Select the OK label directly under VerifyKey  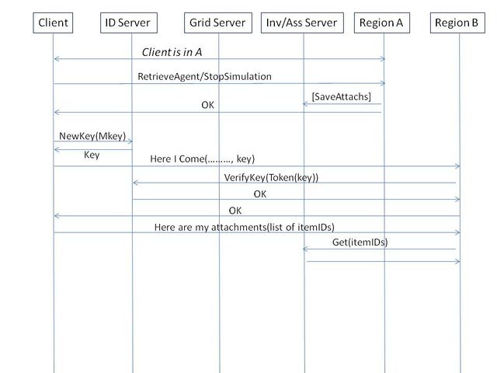tap(259, 193)
